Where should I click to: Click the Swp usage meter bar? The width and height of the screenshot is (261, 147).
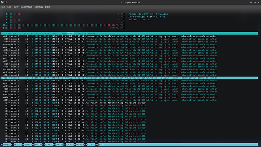pos(64,28)
